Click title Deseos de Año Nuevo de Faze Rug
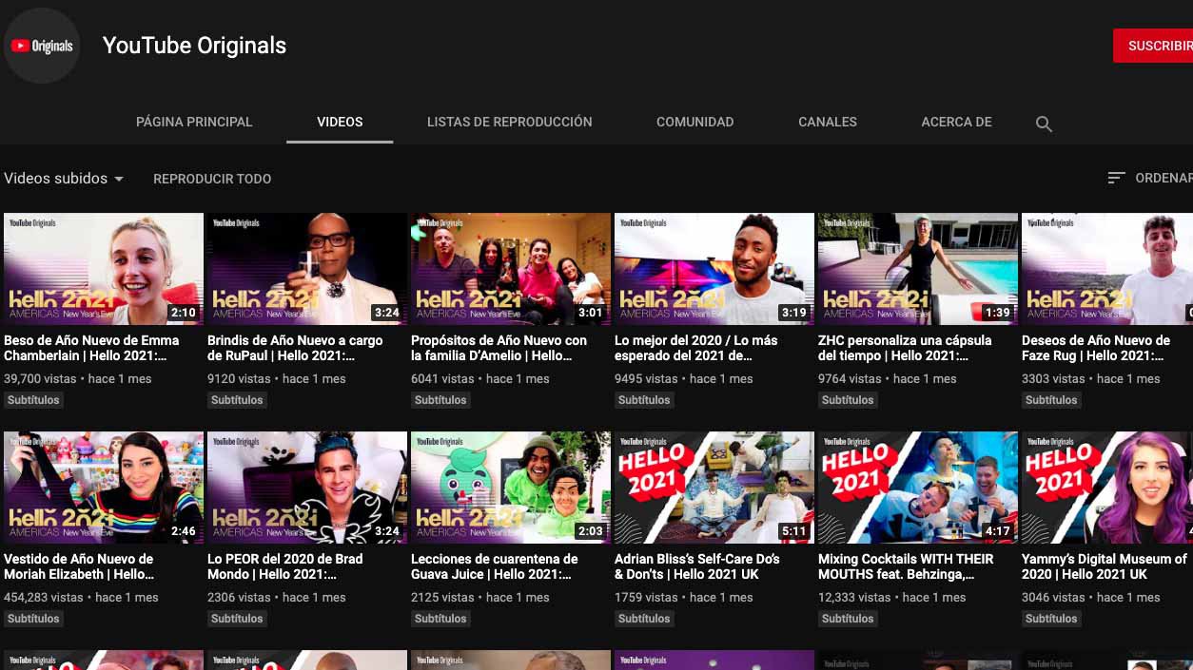The height and width of the screenshot is (670, 1193). [1096, 348]
